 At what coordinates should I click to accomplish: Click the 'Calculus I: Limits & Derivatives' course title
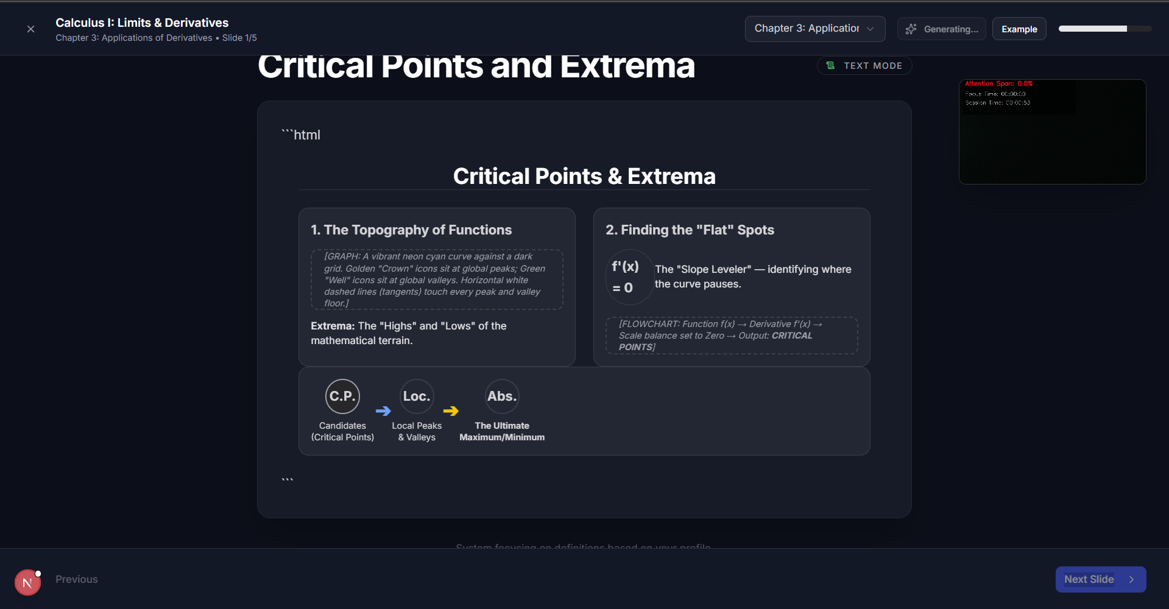tap(142, 23)
